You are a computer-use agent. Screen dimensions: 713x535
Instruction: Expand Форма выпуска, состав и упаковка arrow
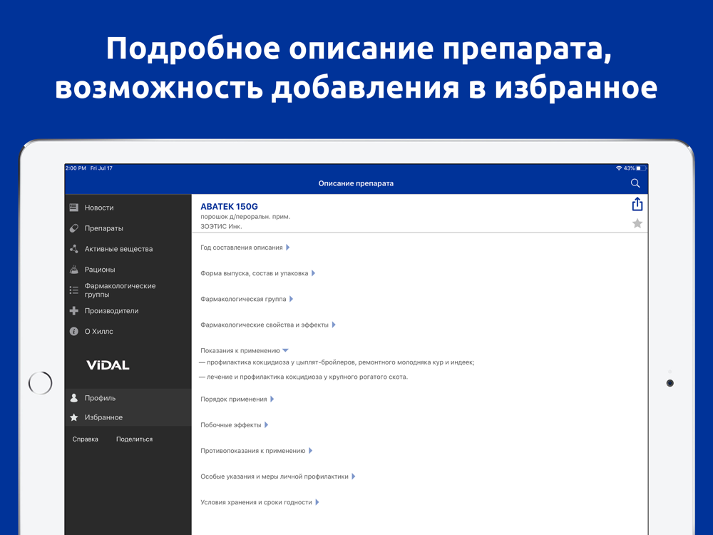point(313,273)
